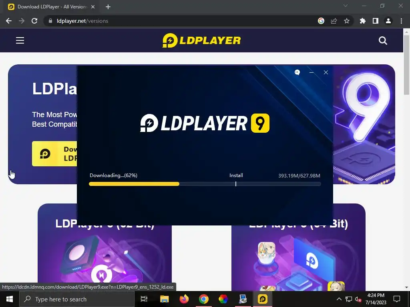Open clock showing 4:24 PM
The image size is (410, 307).
[x=376, y=299]
